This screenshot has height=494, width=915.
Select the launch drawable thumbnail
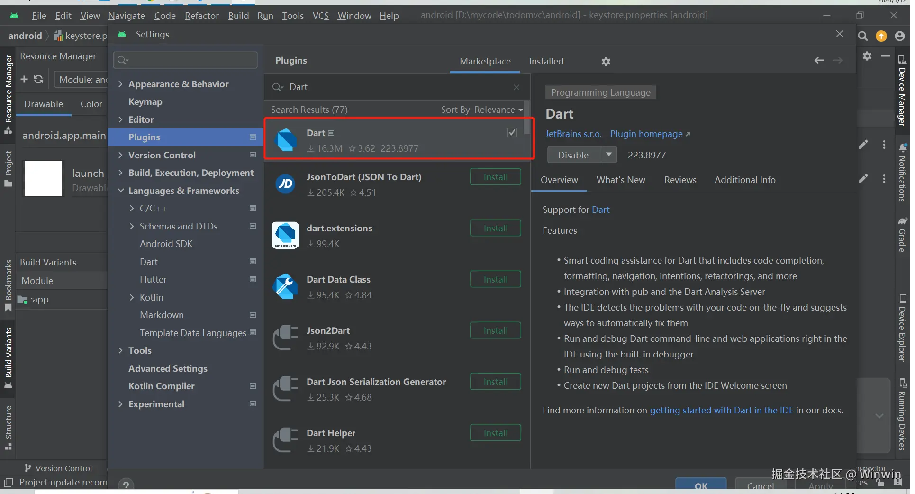[x=44, y=179]
